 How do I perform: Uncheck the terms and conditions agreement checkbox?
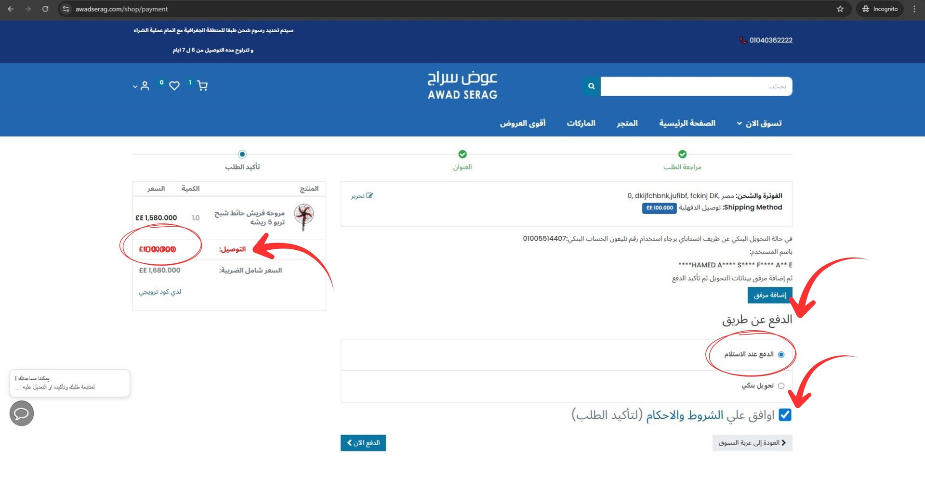784,415
